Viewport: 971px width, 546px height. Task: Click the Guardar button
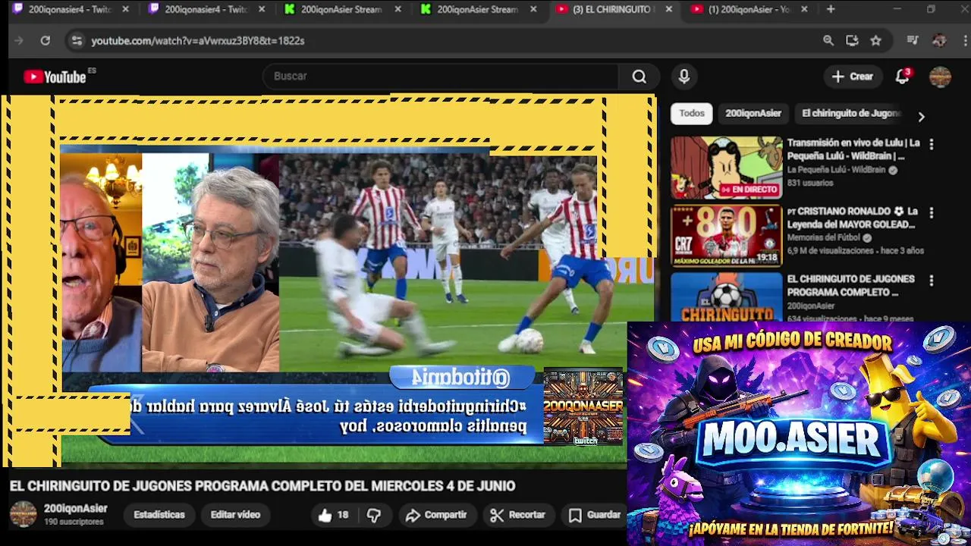pyautogui.click(x=595, y=515)
